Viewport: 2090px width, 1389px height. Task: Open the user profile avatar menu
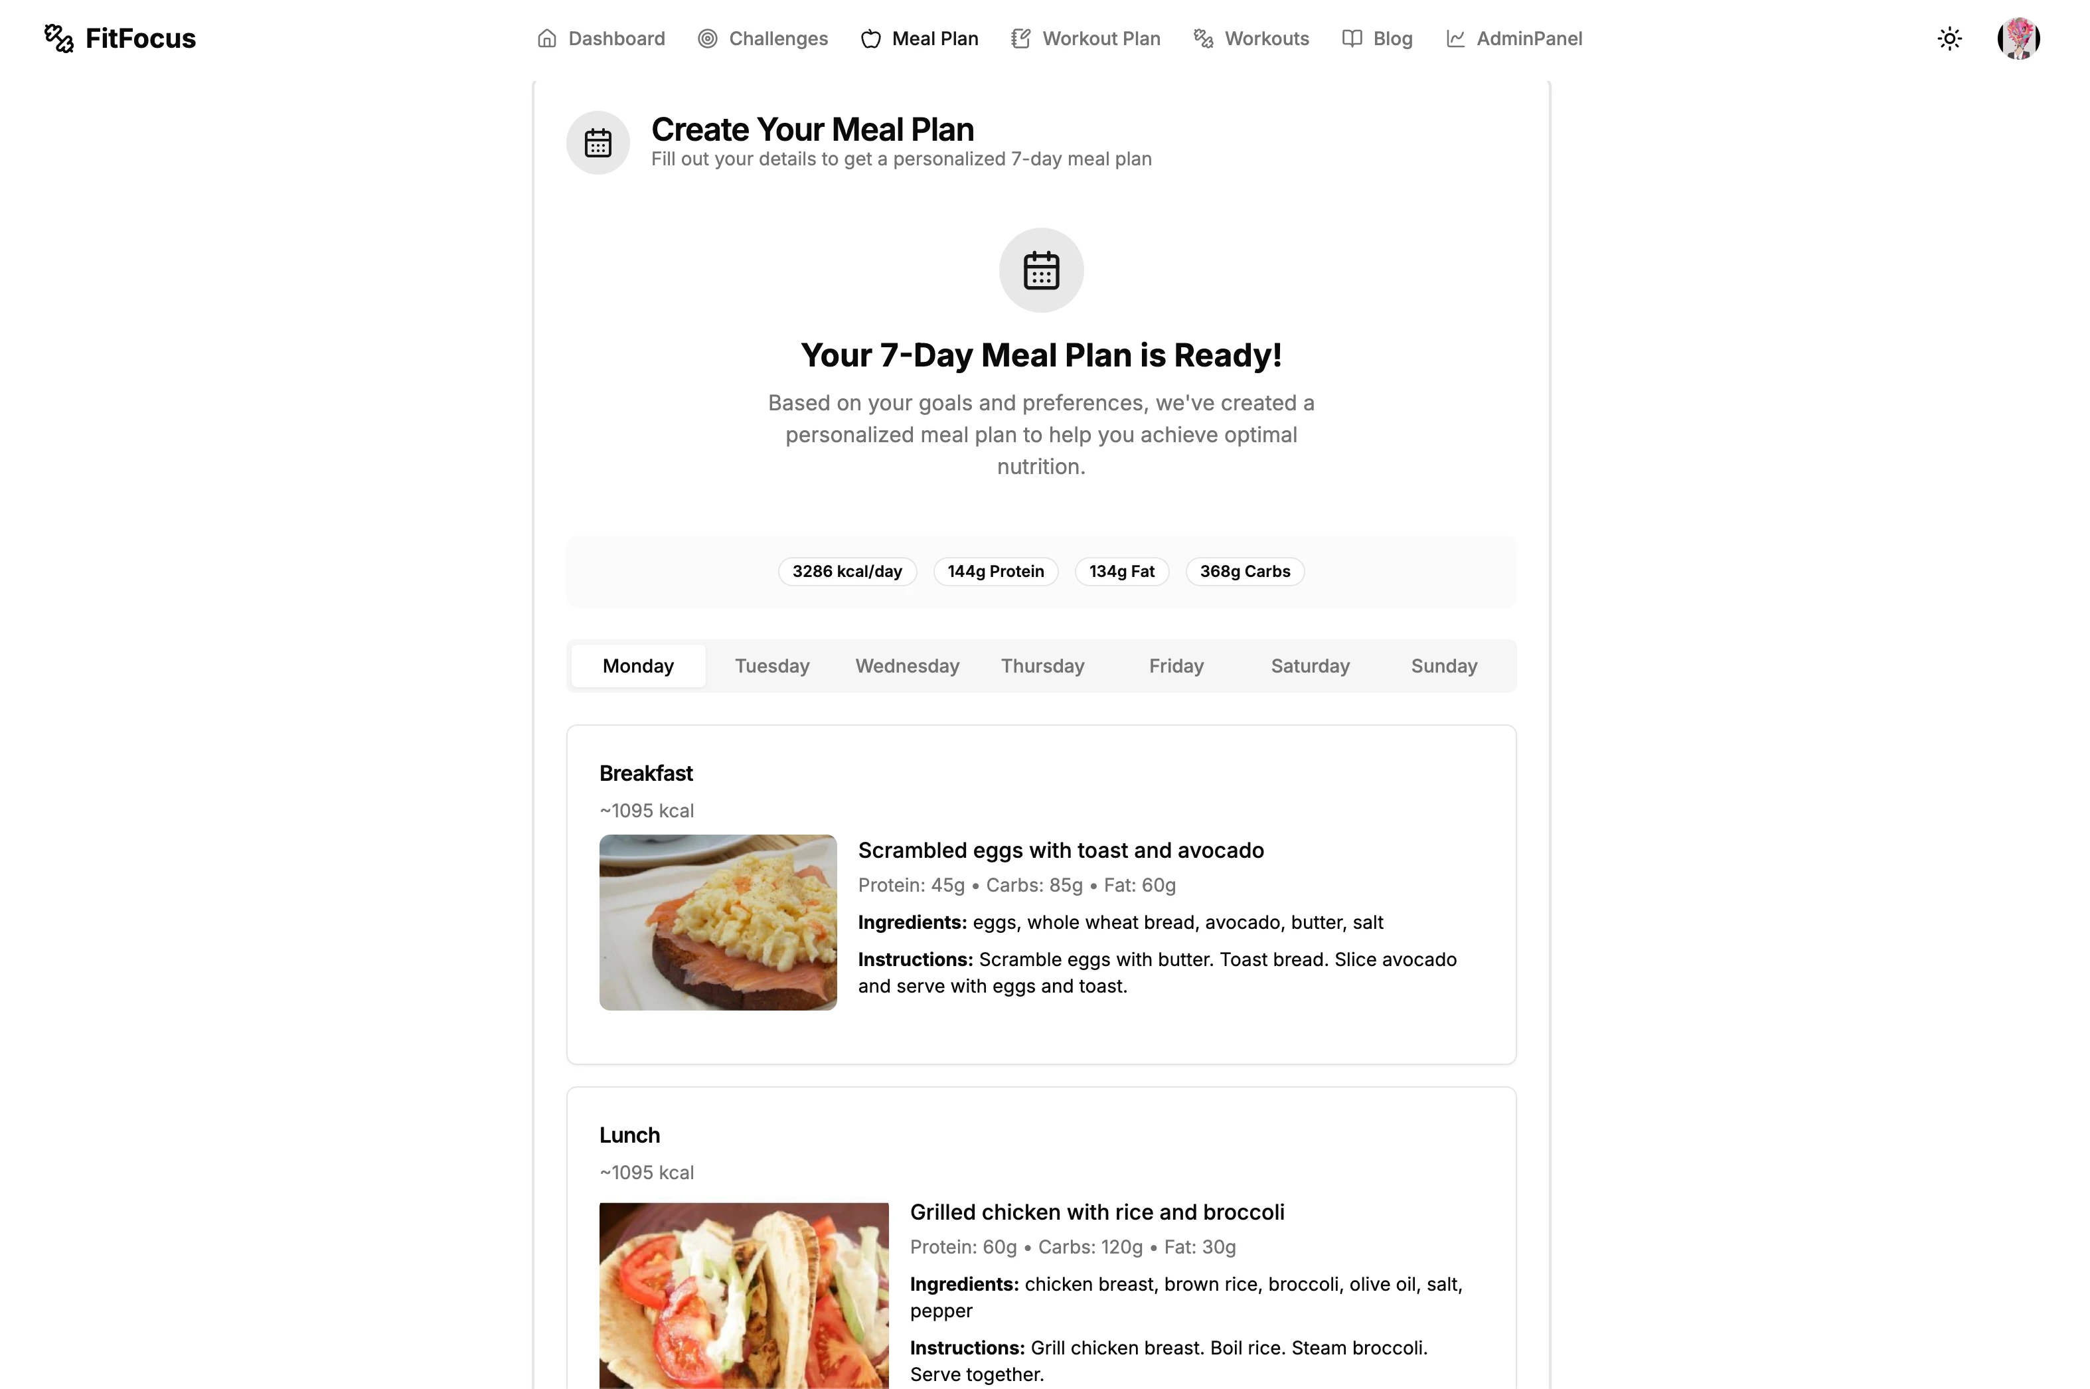coord(2019,38)
